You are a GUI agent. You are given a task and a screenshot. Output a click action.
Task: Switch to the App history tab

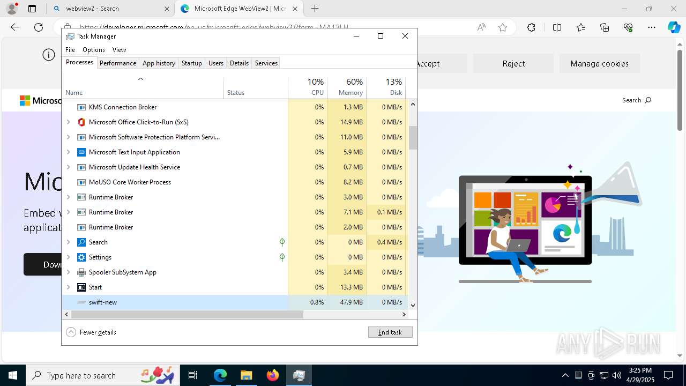(x=159, y=63)
